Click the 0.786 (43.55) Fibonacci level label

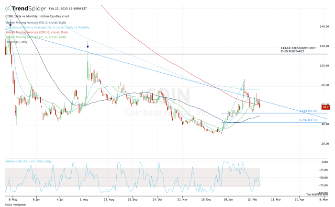click(309, 120)
